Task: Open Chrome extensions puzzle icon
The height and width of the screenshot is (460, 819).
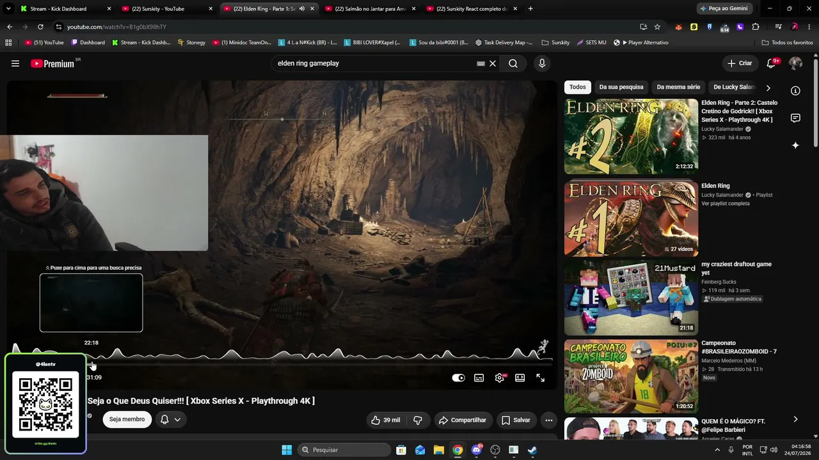Action: [756, 27]
